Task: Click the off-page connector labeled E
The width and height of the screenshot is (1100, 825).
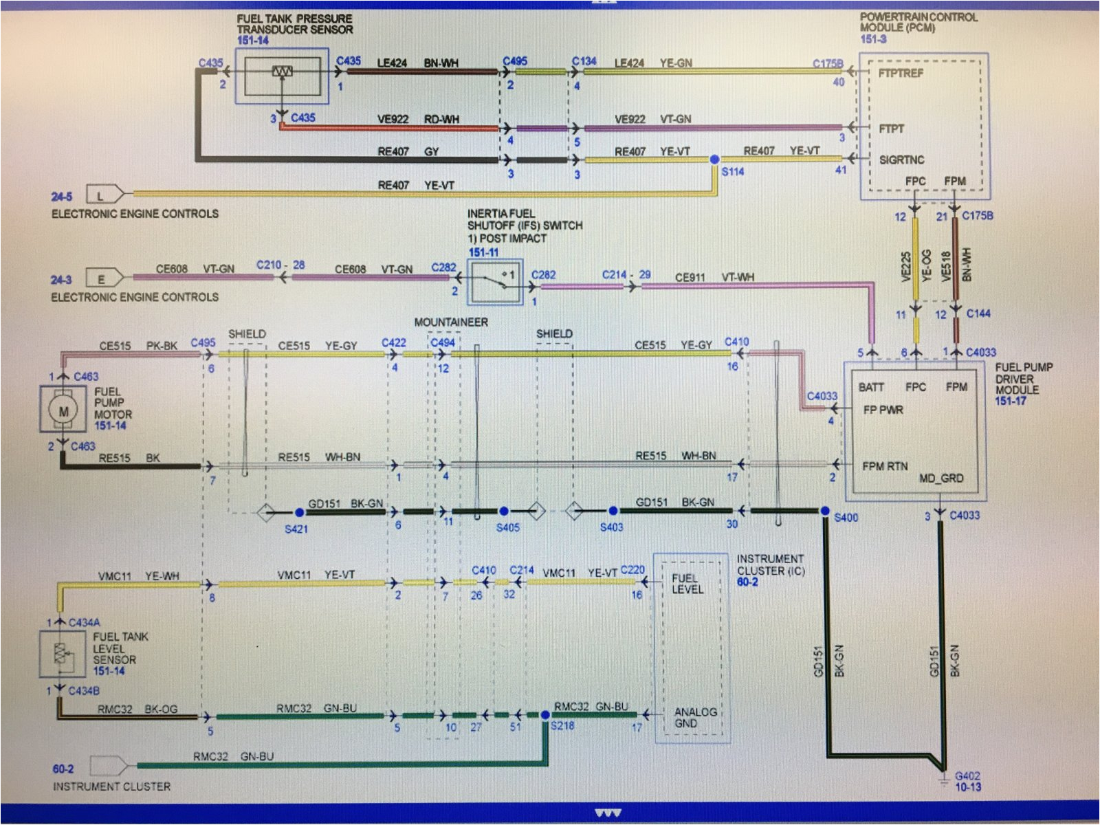Action: pyautogui.click(x=104, y=279)
